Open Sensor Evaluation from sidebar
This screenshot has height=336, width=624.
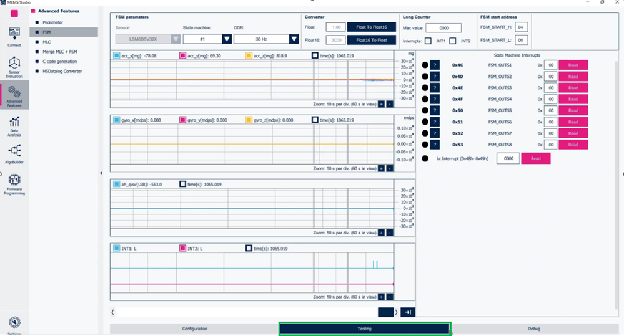14,67
